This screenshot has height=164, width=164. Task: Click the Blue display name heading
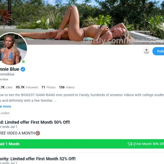click(x=9, y=69)
